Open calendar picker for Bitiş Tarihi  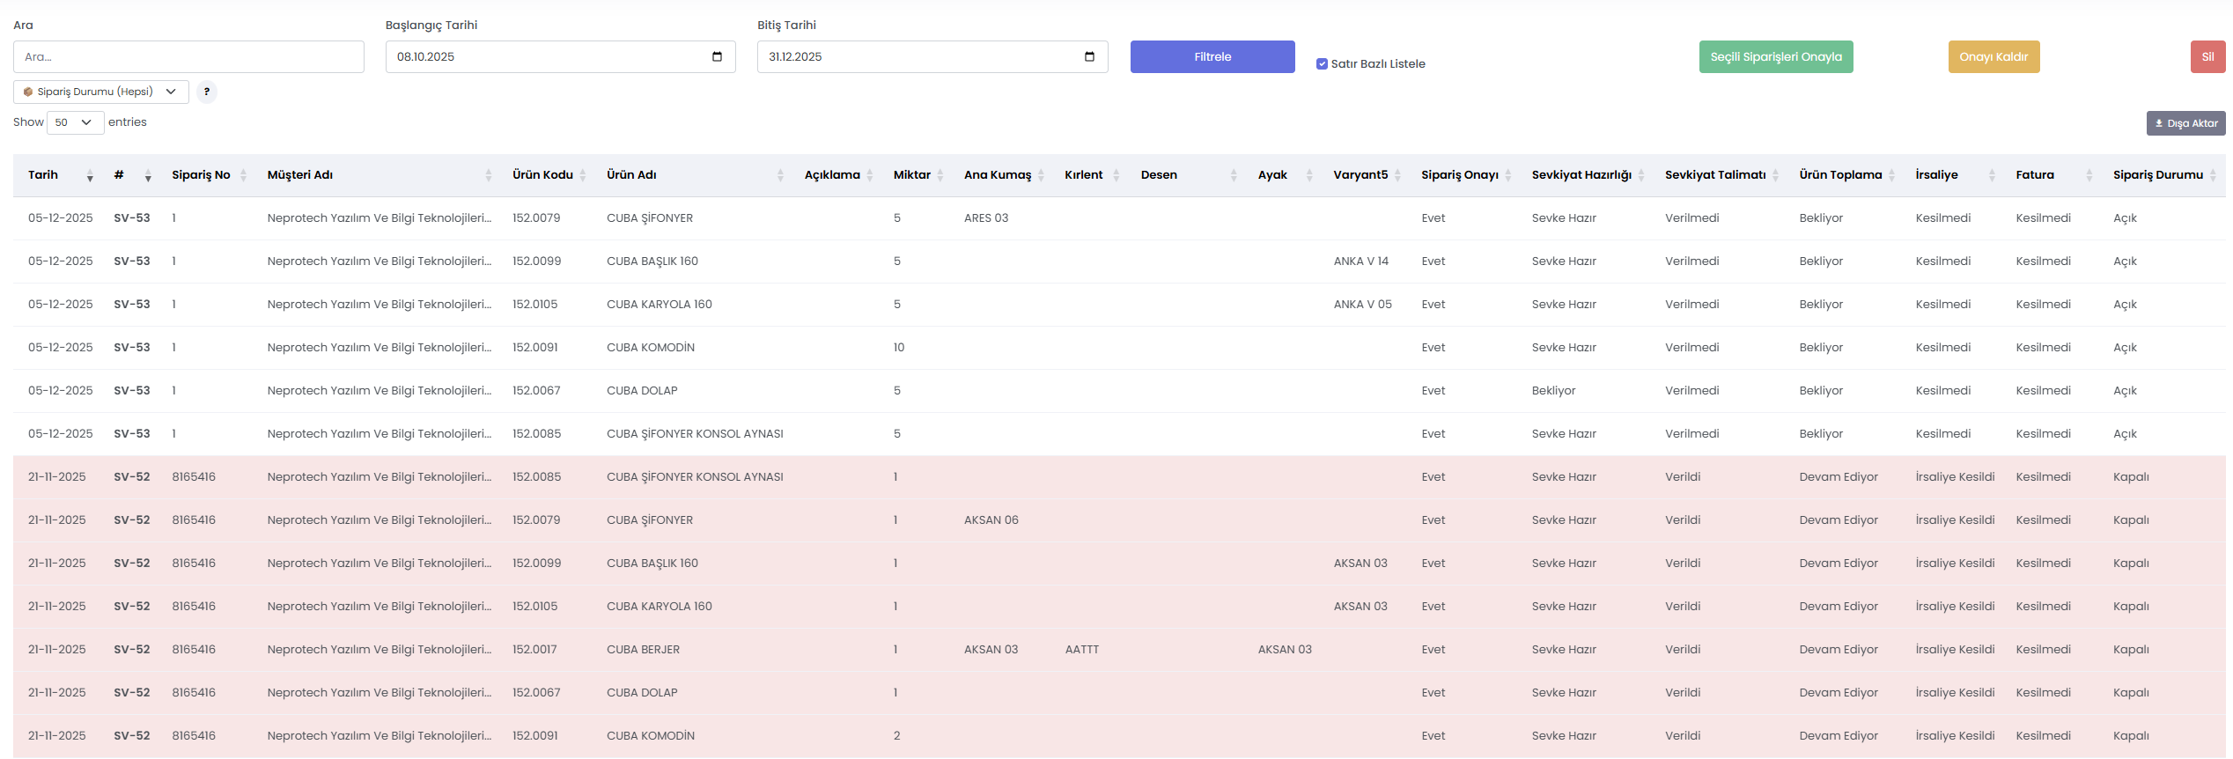[x=1089, y=57]
